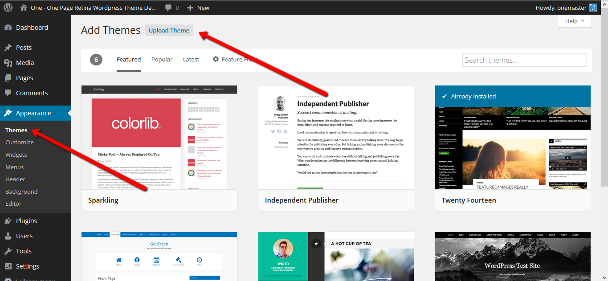Click the site title in admin bar
Screen dimensions: 608x281
pos(94,8)
